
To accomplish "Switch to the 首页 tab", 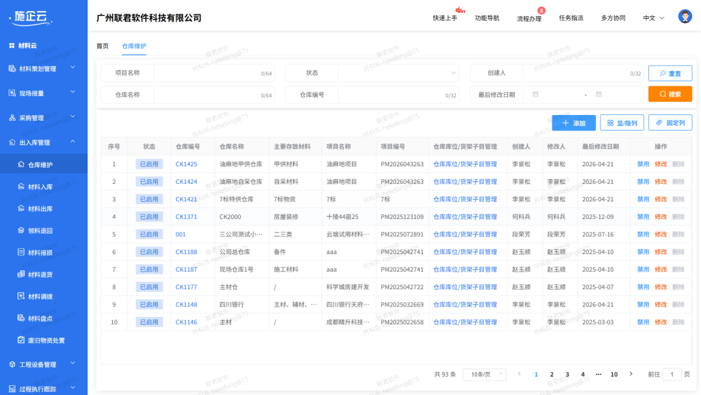I will pos(103,45).
